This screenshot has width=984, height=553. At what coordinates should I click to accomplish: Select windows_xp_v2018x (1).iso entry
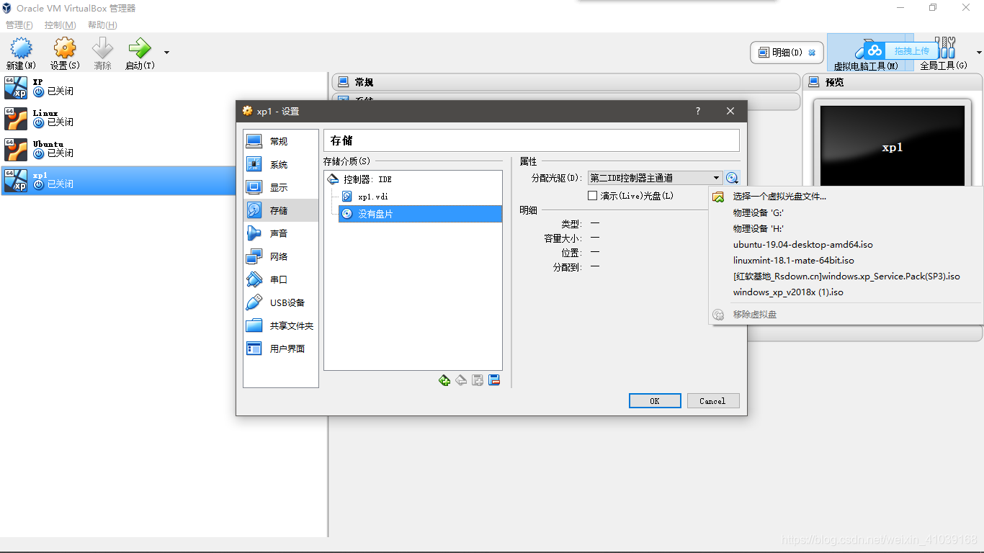click(x=846, y=292)
